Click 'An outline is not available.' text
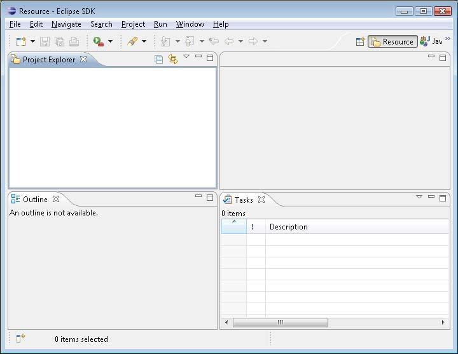The height and width of the screenshot is (354, 458). [53, 213]
